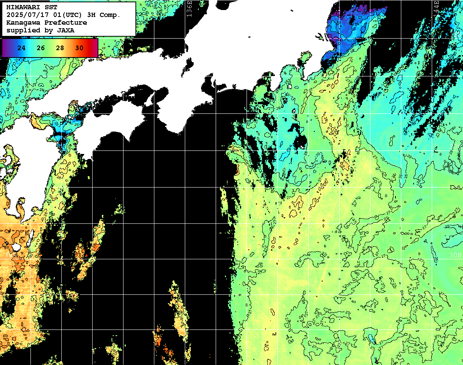Viewport: 463px width, 365px height.
Task: Click the "Kanagawa Prefecture" text line
Action: click(47, 22)
